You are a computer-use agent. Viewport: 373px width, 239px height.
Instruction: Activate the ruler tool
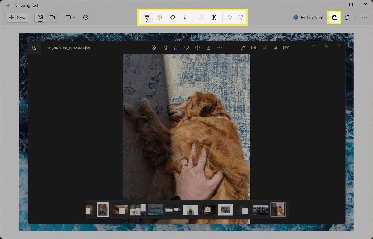click(x=185, y=18)
